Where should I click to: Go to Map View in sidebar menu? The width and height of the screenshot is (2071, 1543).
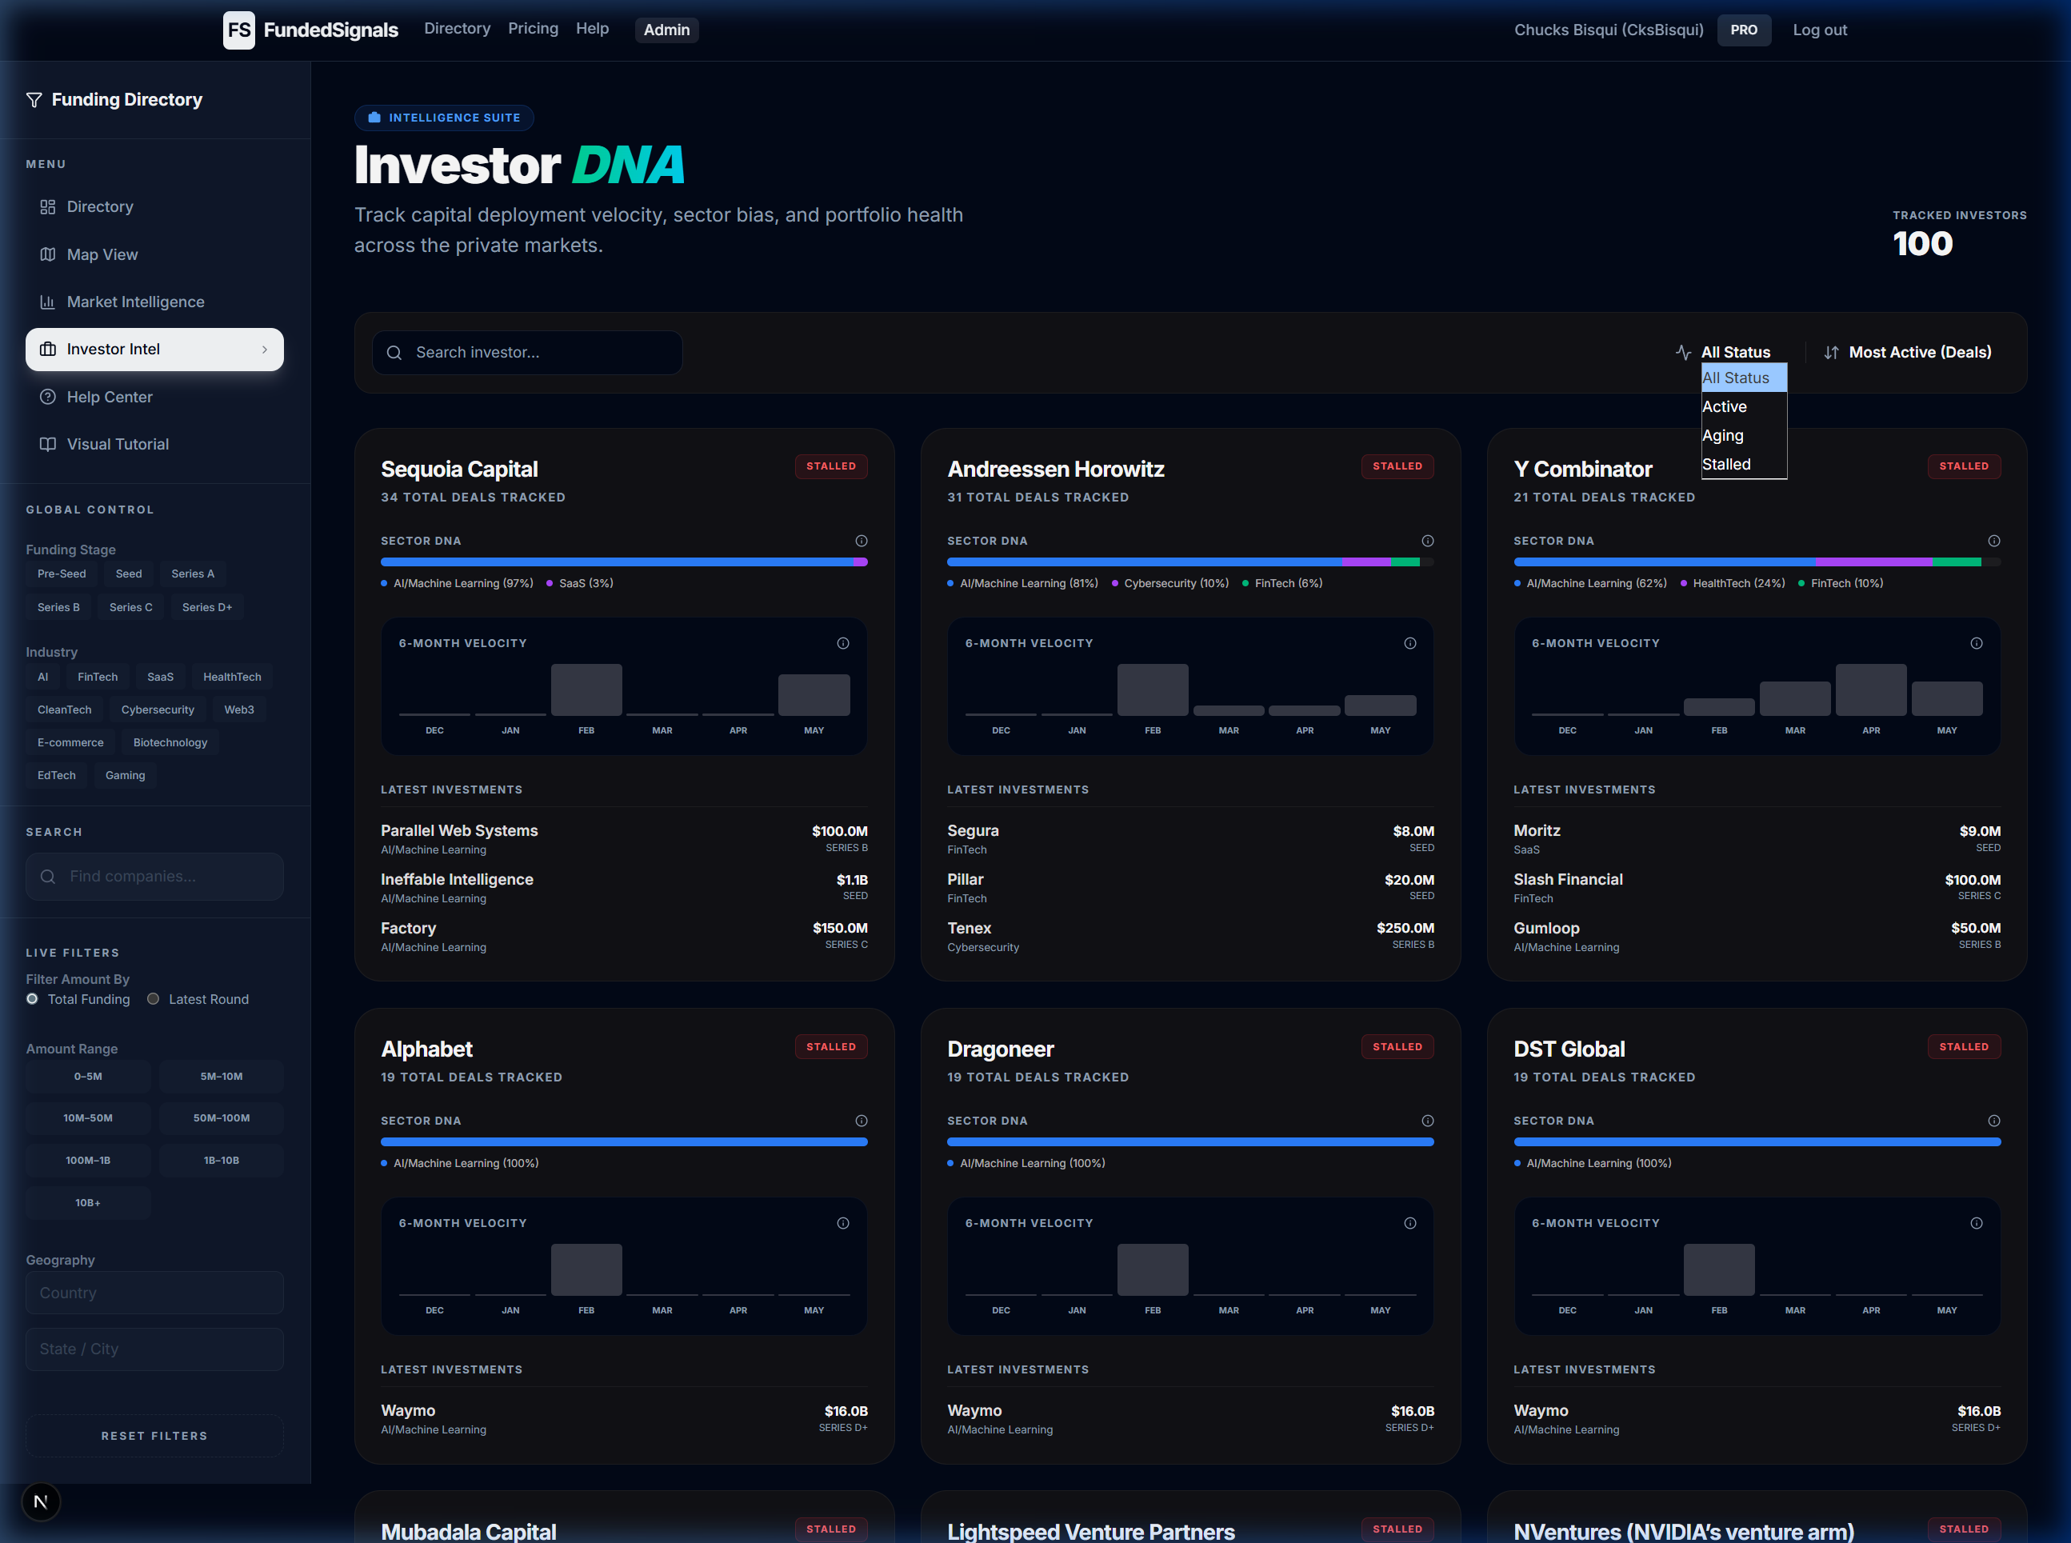click(x=154, y=254)
